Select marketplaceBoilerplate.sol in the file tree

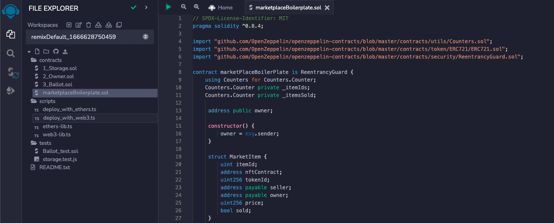[x=95, y=93]
